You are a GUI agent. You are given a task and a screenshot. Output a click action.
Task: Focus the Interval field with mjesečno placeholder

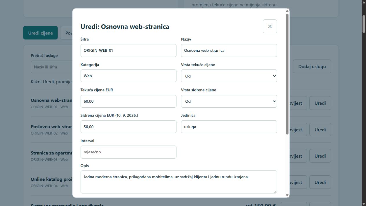[x=128, y=152]
